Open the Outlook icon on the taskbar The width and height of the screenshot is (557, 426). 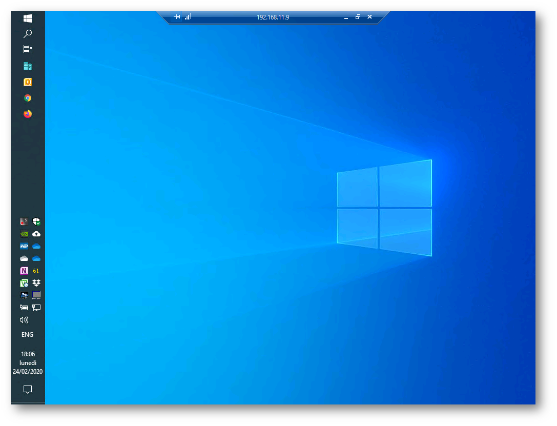point(27,82)
